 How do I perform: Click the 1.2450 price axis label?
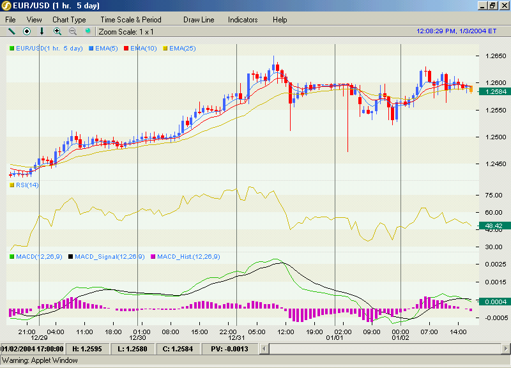point(496,164)
